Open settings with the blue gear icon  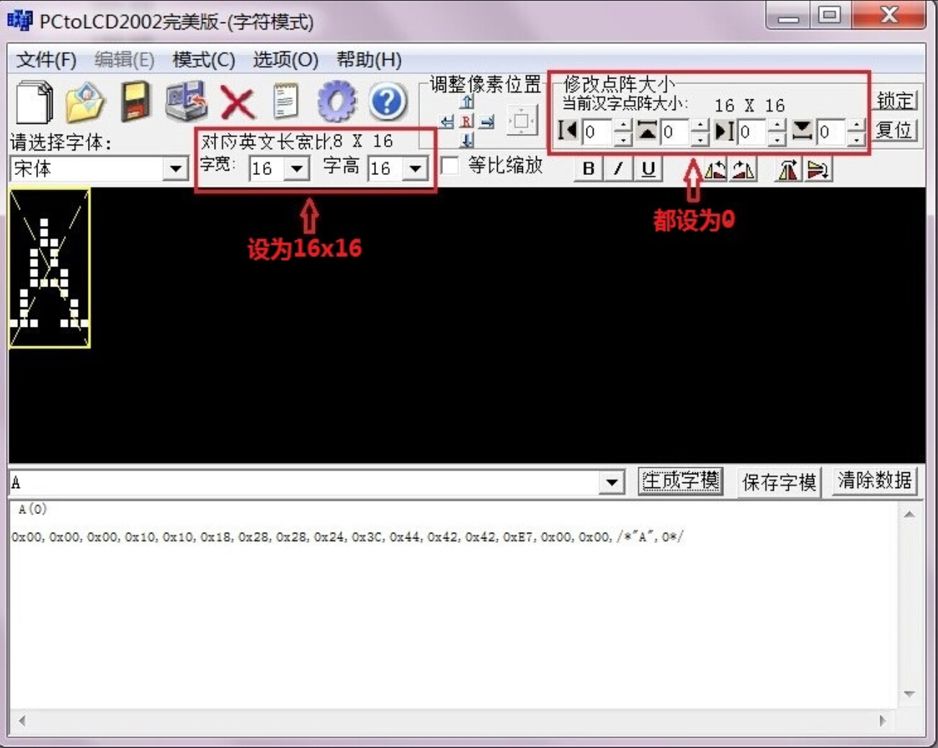(336, 102)
